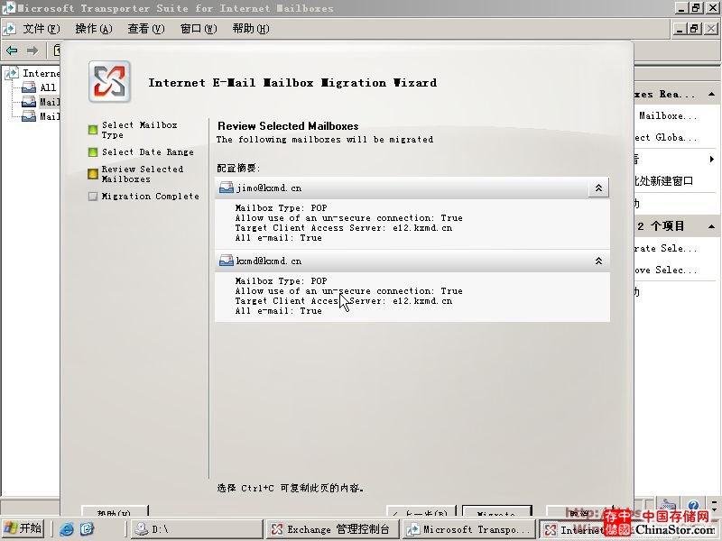Click the Exchange logo in the wizard header
This screenshot has width=722, height=541.
coord(109,82)
